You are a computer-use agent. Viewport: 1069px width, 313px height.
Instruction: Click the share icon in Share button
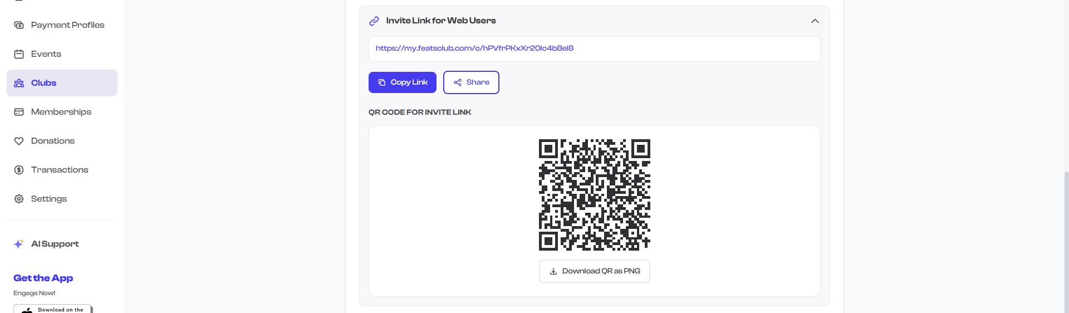[458, 82]
